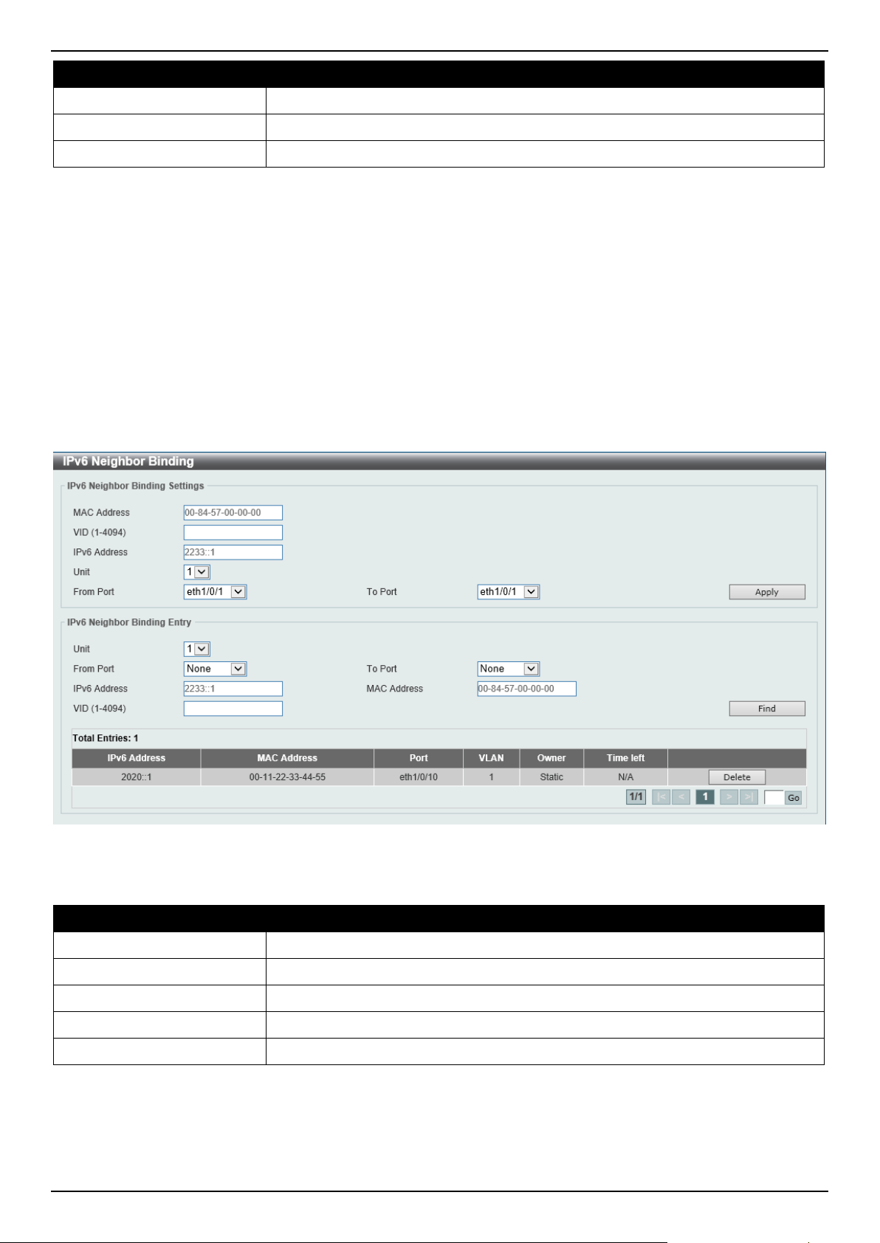Open the To Port dropdown showing None
The width and height of the screenshot is (880, 1243).
point(509,669)
